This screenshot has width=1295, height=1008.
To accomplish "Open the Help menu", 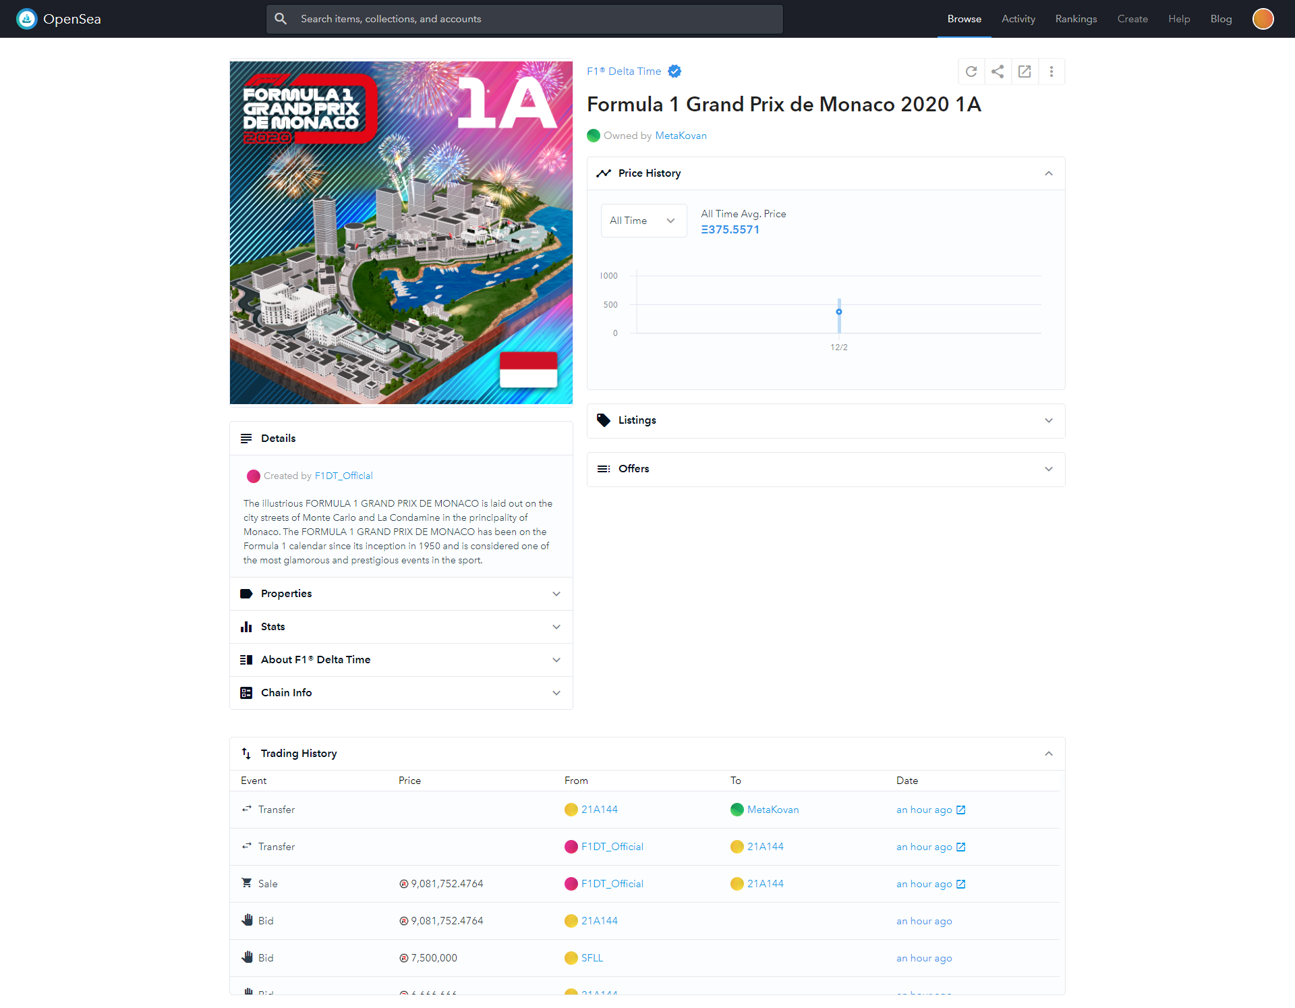I will 1179,19.
